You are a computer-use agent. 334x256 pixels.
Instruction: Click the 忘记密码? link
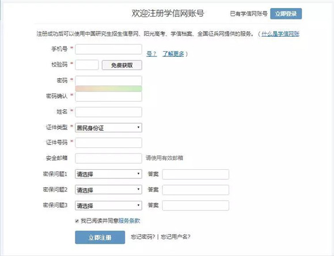pos(143,237)
